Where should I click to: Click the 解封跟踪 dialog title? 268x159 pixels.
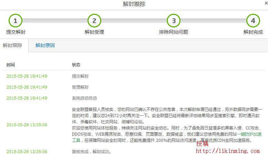click(x=134, y=4)
